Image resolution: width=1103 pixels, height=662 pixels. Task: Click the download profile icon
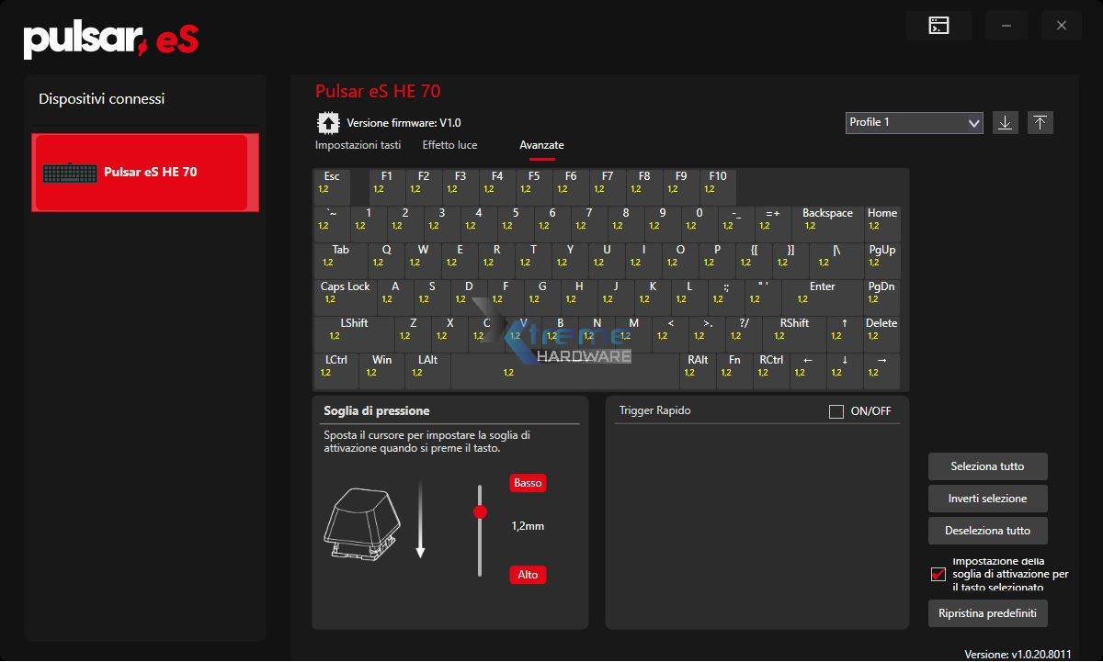pyautogui.click(x=1005, y=122)
